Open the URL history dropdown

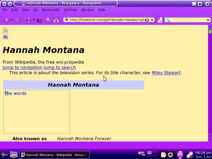(152, 20)
